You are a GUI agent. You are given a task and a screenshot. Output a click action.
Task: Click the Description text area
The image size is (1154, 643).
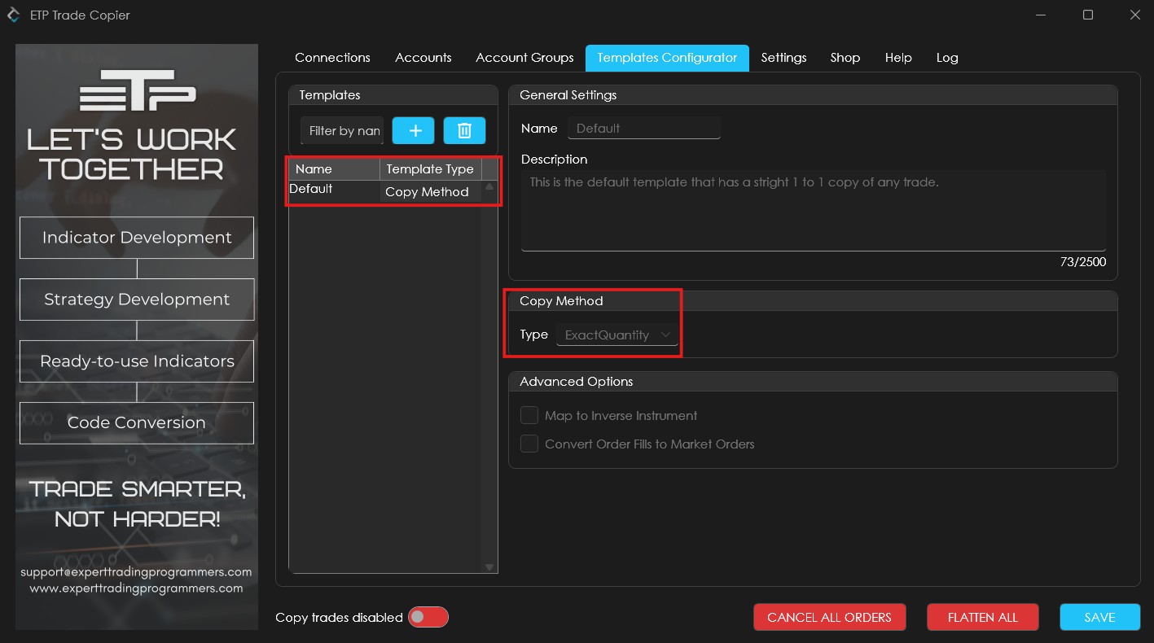814,211
